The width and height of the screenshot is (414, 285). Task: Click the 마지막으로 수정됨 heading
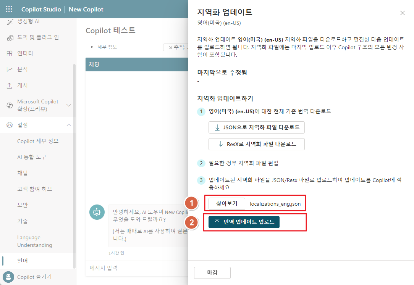(x=222, y=72)
